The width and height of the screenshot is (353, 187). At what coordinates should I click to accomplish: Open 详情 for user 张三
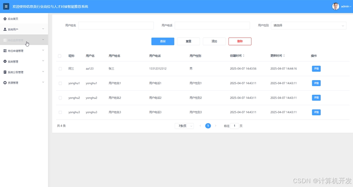click(316, 68)
